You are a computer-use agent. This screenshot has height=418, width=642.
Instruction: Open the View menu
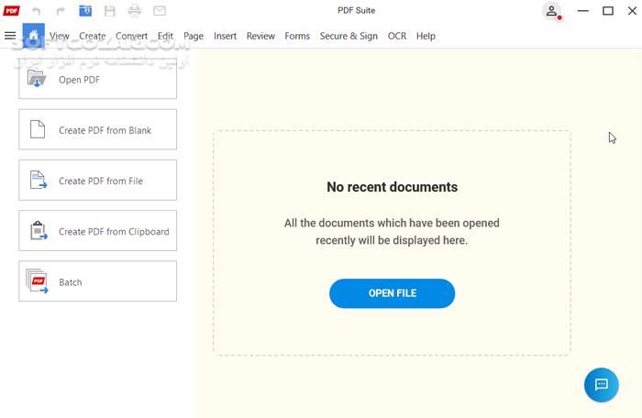(x=60, y=36)
